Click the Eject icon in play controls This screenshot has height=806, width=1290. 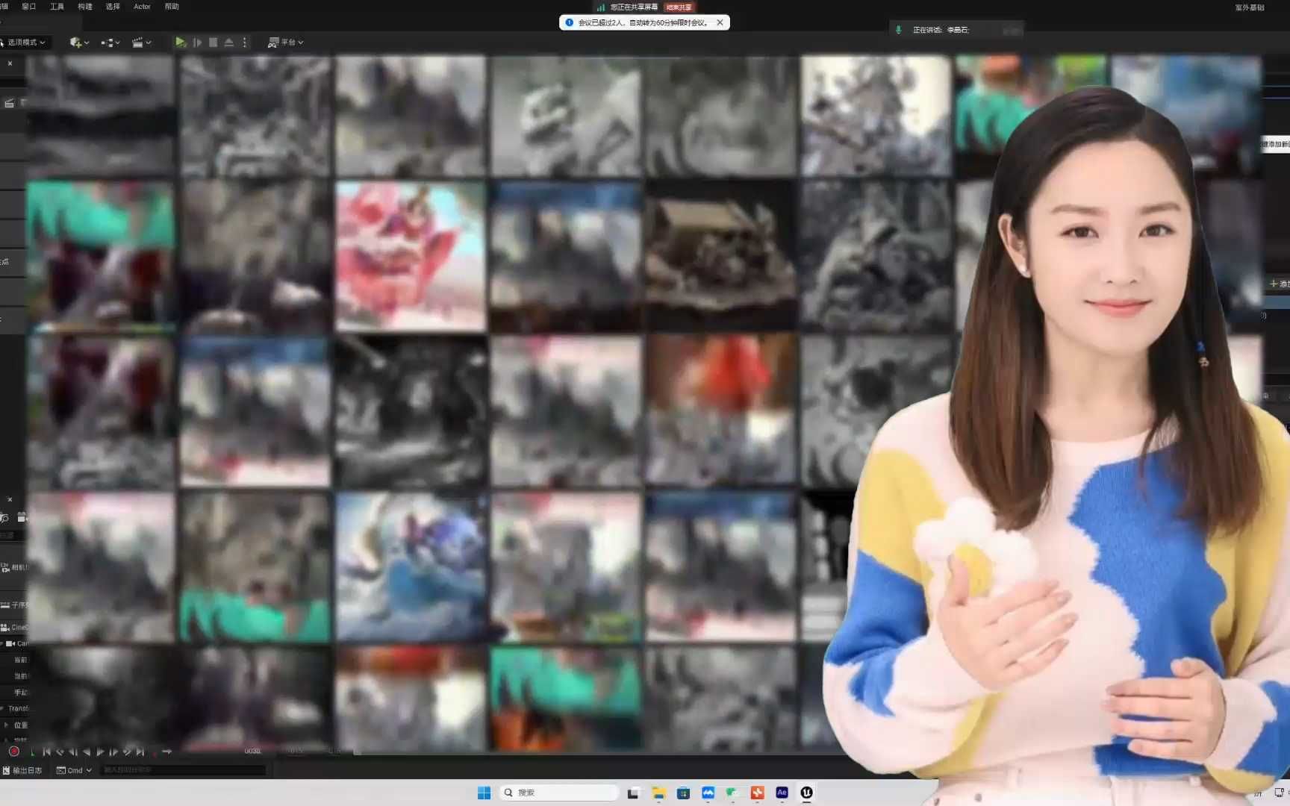[x=229, y=43]
